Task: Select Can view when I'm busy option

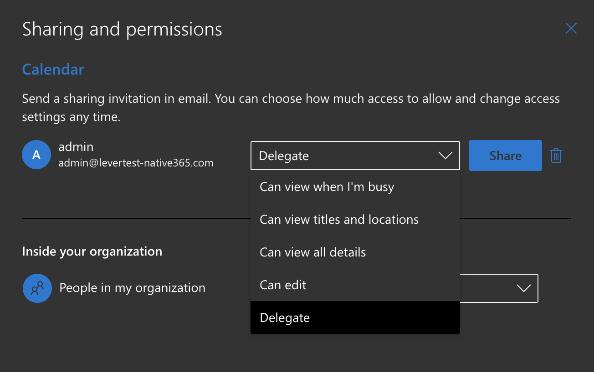Action: (326, 186)
